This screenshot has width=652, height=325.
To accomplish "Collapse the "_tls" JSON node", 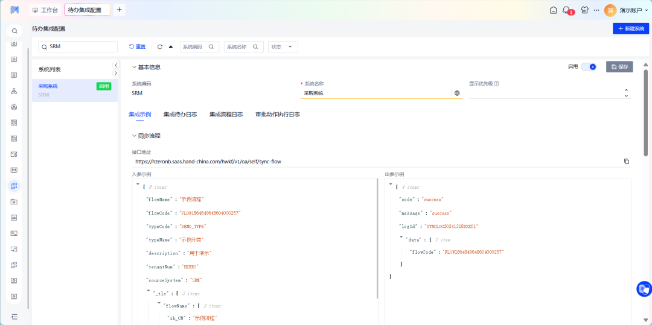I will pos(149,291).
